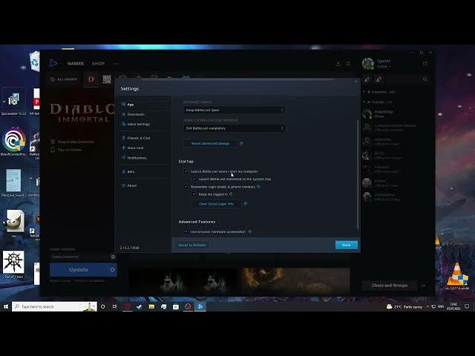Open the downloads icon in header

coord(338,63)
